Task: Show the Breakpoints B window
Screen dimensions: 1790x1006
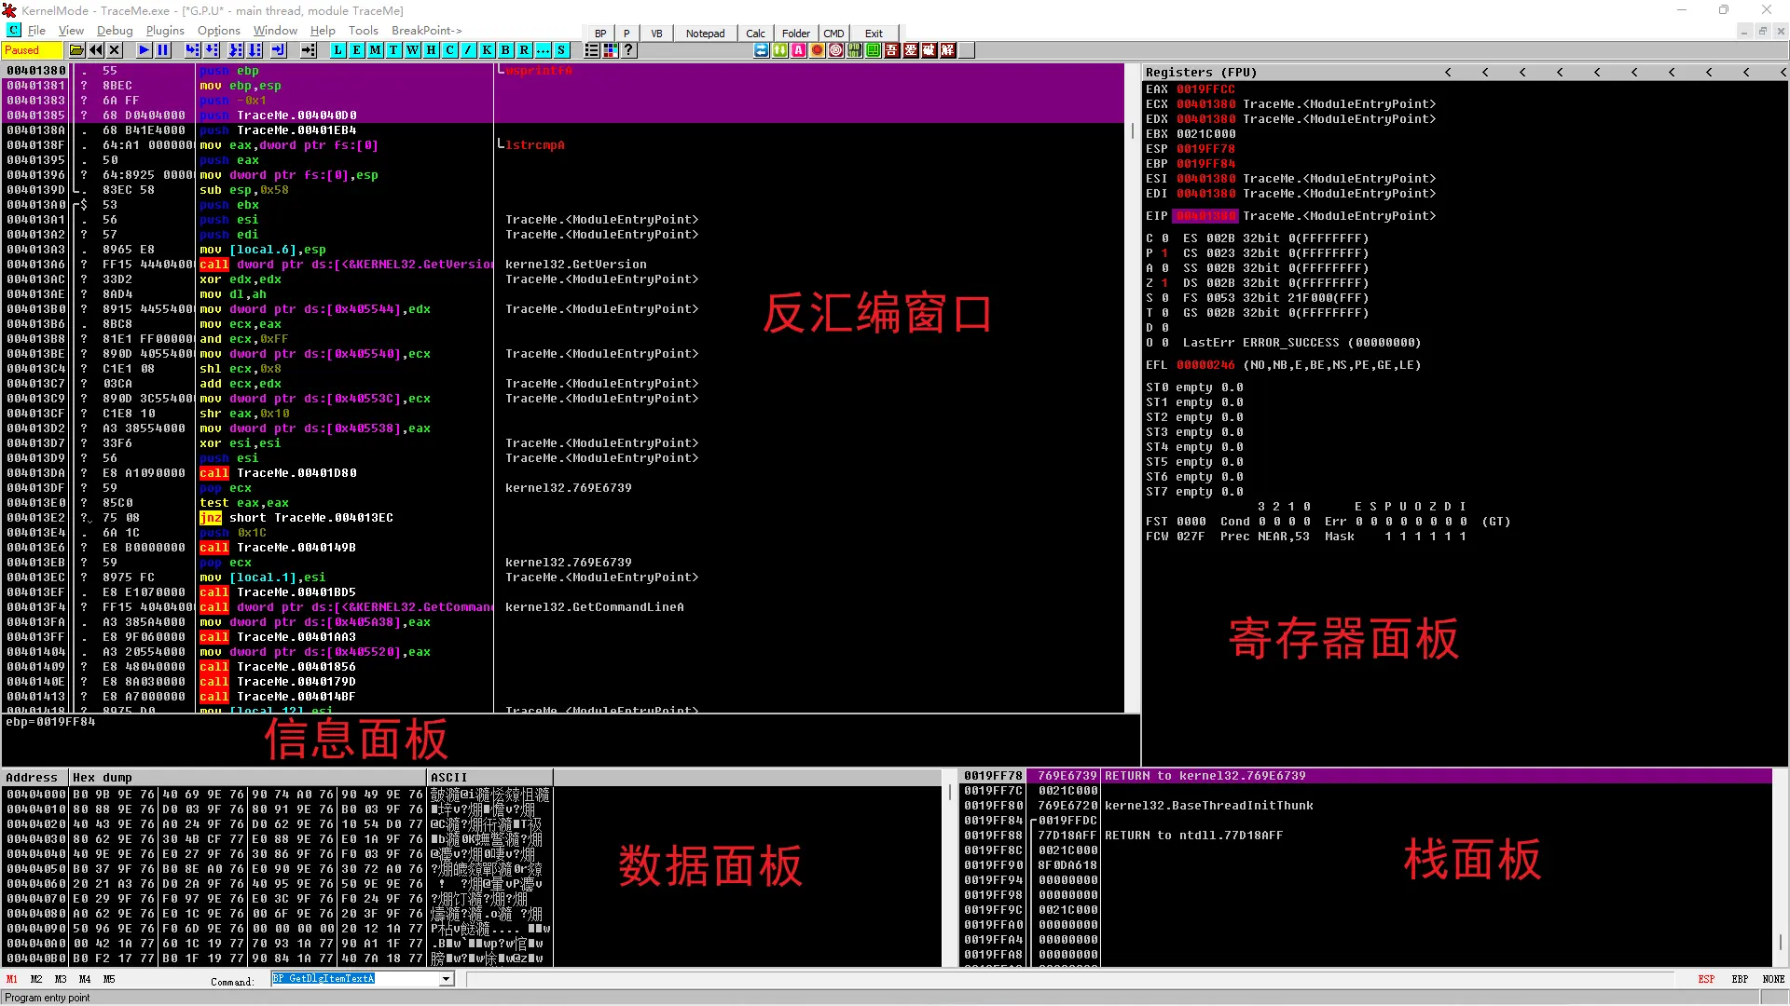Action: [505, 50]
